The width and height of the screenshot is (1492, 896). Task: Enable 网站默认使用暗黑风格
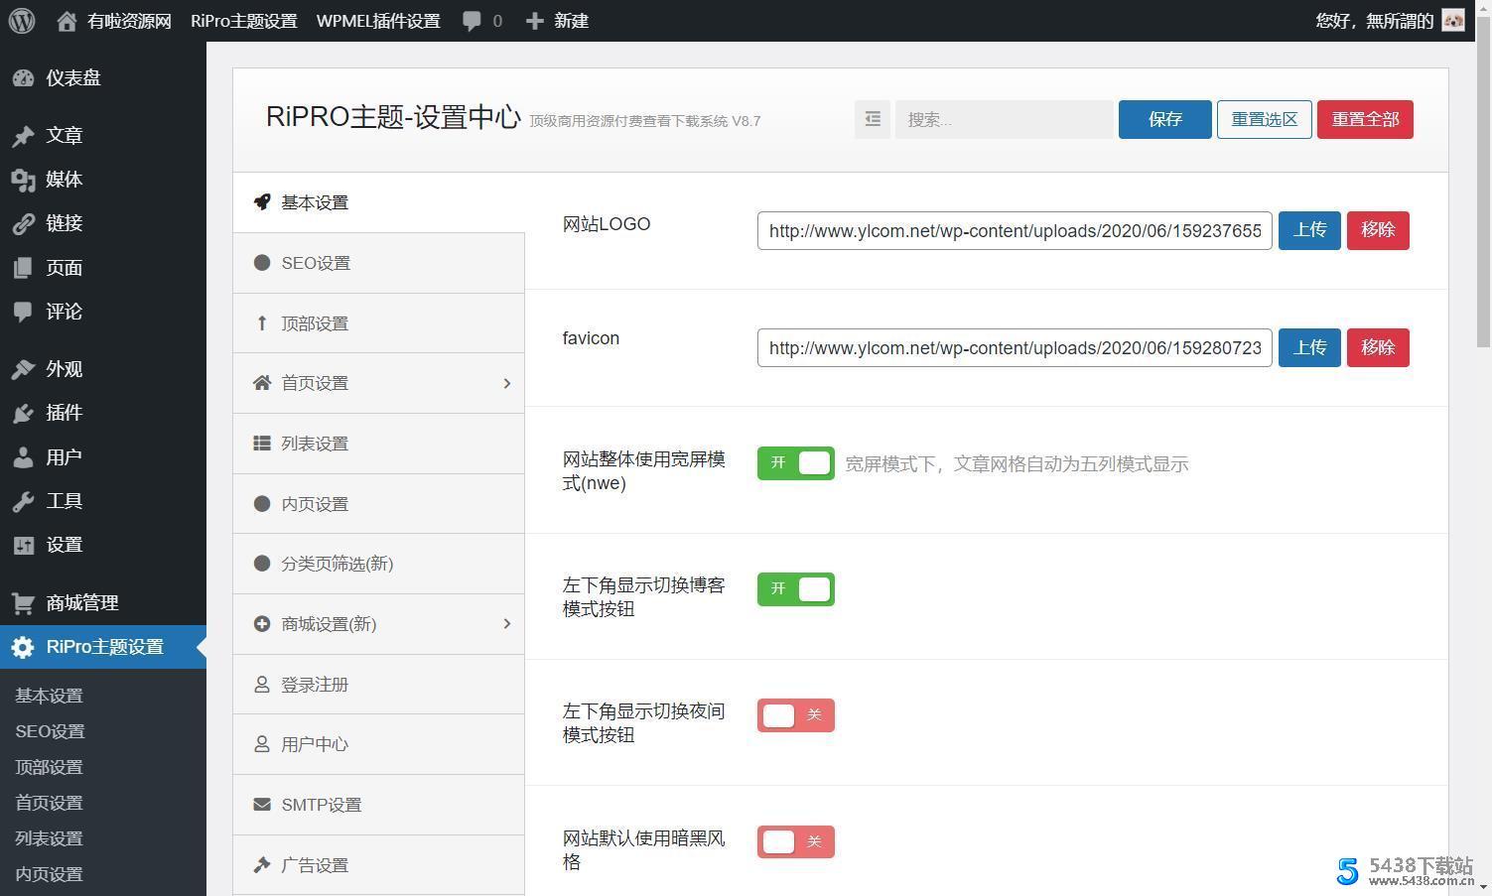pos(795,840)
